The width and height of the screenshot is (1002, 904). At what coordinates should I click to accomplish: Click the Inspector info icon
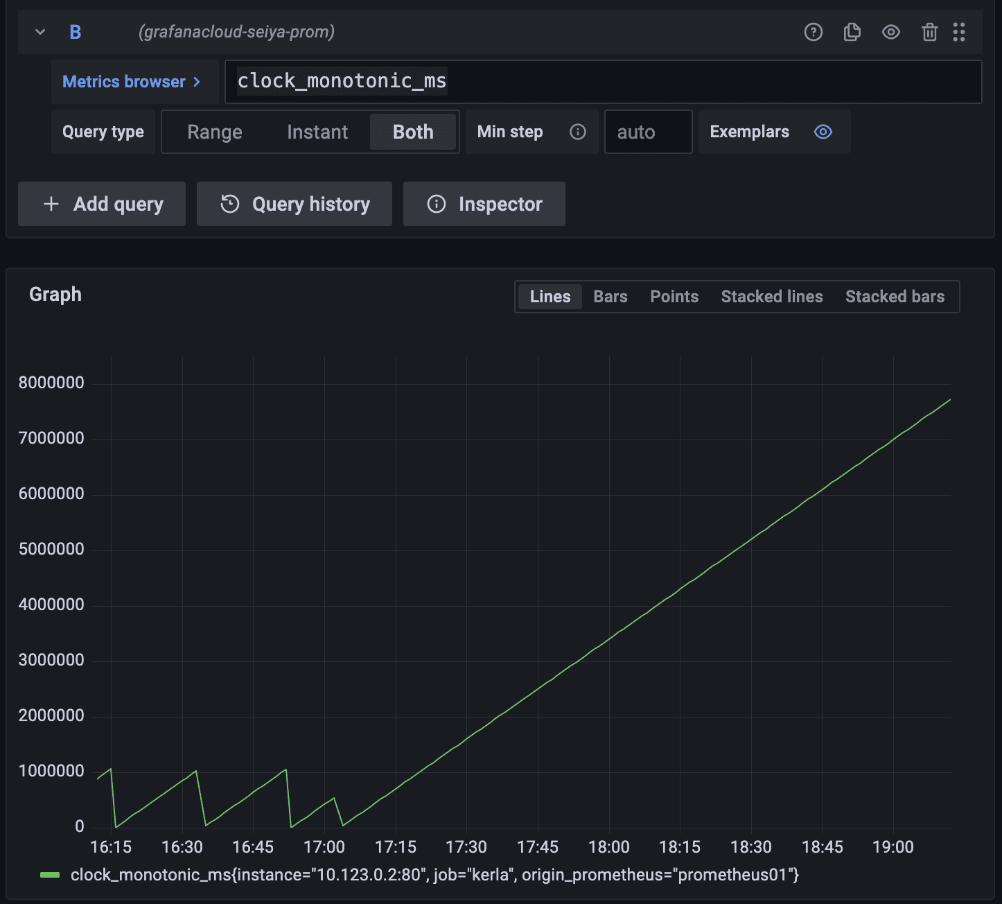[x=437, y=204]
